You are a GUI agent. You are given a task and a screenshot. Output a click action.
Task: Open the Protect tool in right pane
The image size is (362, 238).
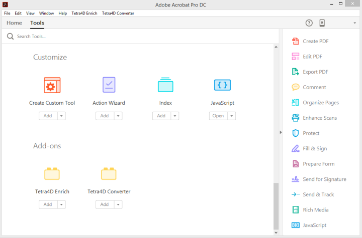click(x=306, y=133)
